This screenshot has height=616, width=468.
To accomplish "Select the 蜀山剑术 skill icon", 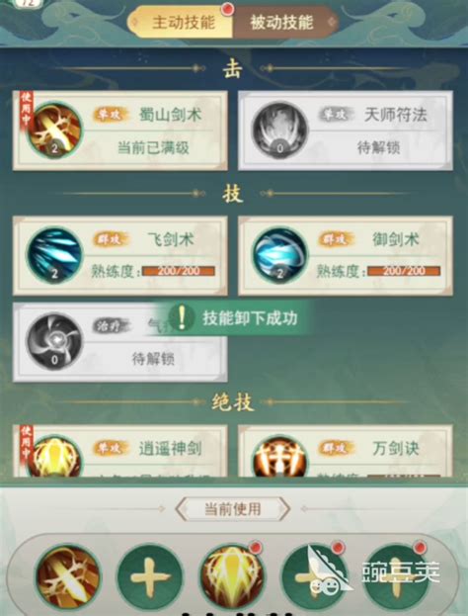I will (x=54, y=131).
